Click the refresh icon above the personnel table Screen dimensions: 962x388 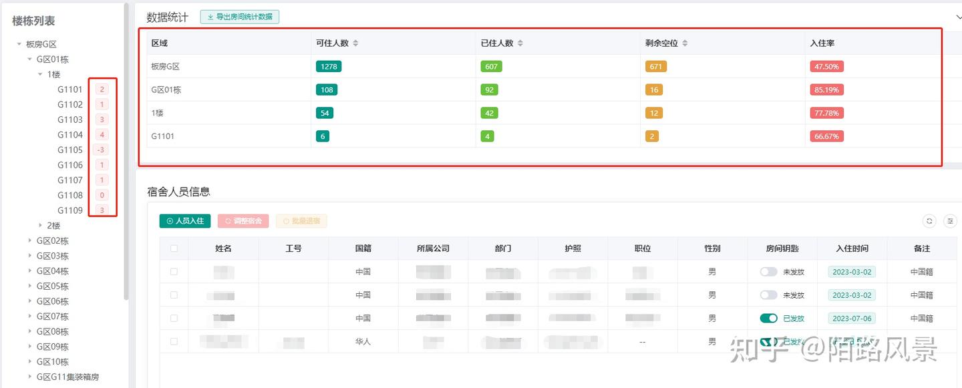coord(929,221)
